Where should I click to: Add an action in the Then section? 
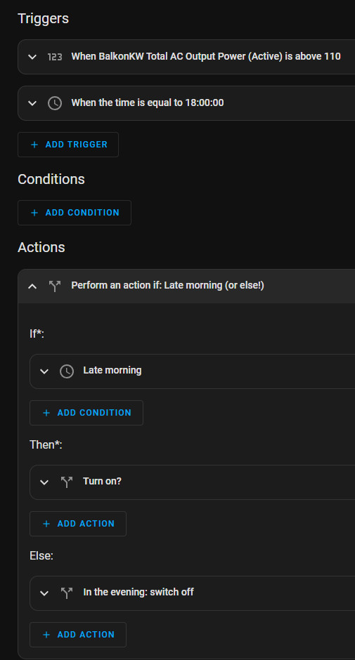(78, 524)
